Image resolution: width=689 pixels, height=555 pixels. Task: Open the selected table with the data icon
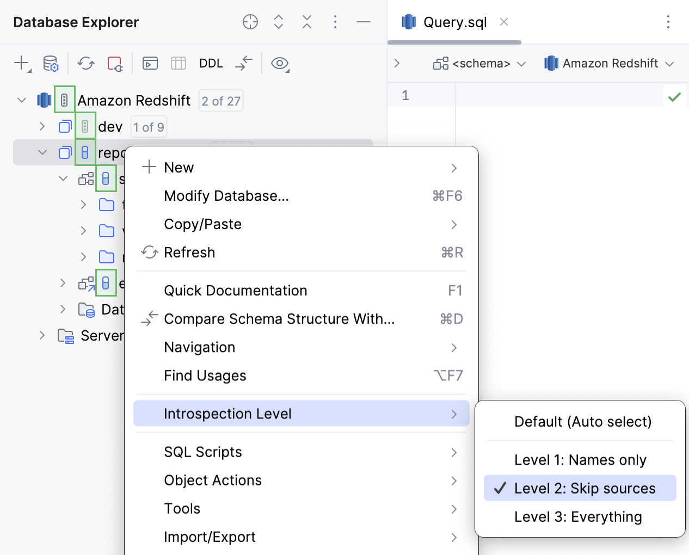[x=178, y=64]
